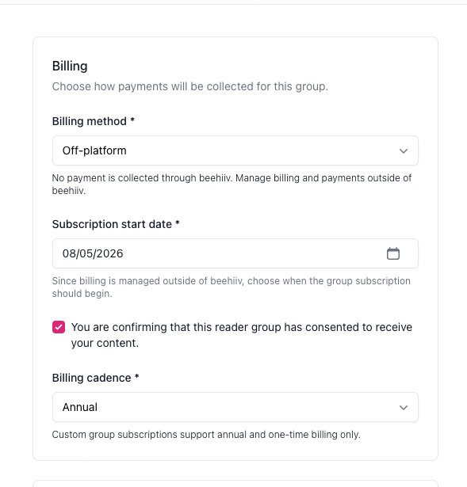This screenshot has width=467, height=487.
Task: Click the Subscription start date label
Action: click(112, 224)
